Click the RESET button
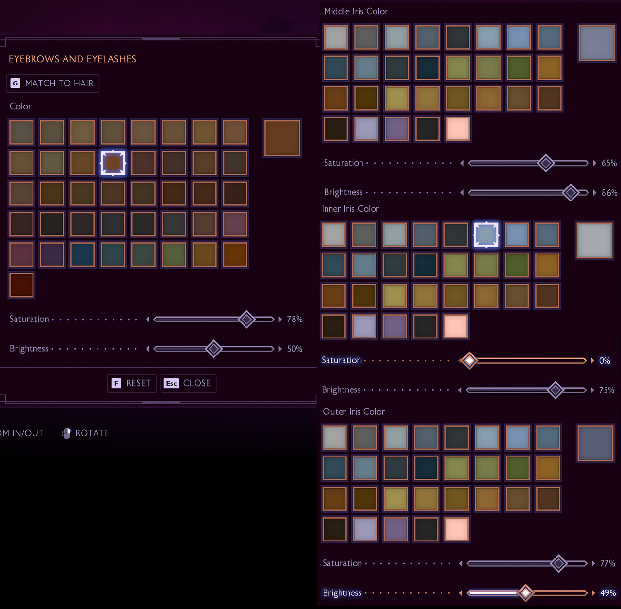The height and width of the screenshot is (609, 621). (132, 383)
